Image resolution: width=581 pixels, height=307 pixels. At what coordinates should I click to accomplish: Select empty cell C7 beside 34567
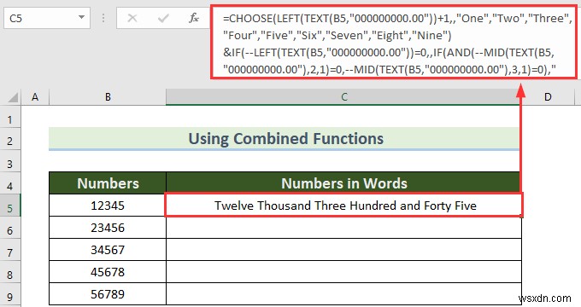[x=343, y=250]
